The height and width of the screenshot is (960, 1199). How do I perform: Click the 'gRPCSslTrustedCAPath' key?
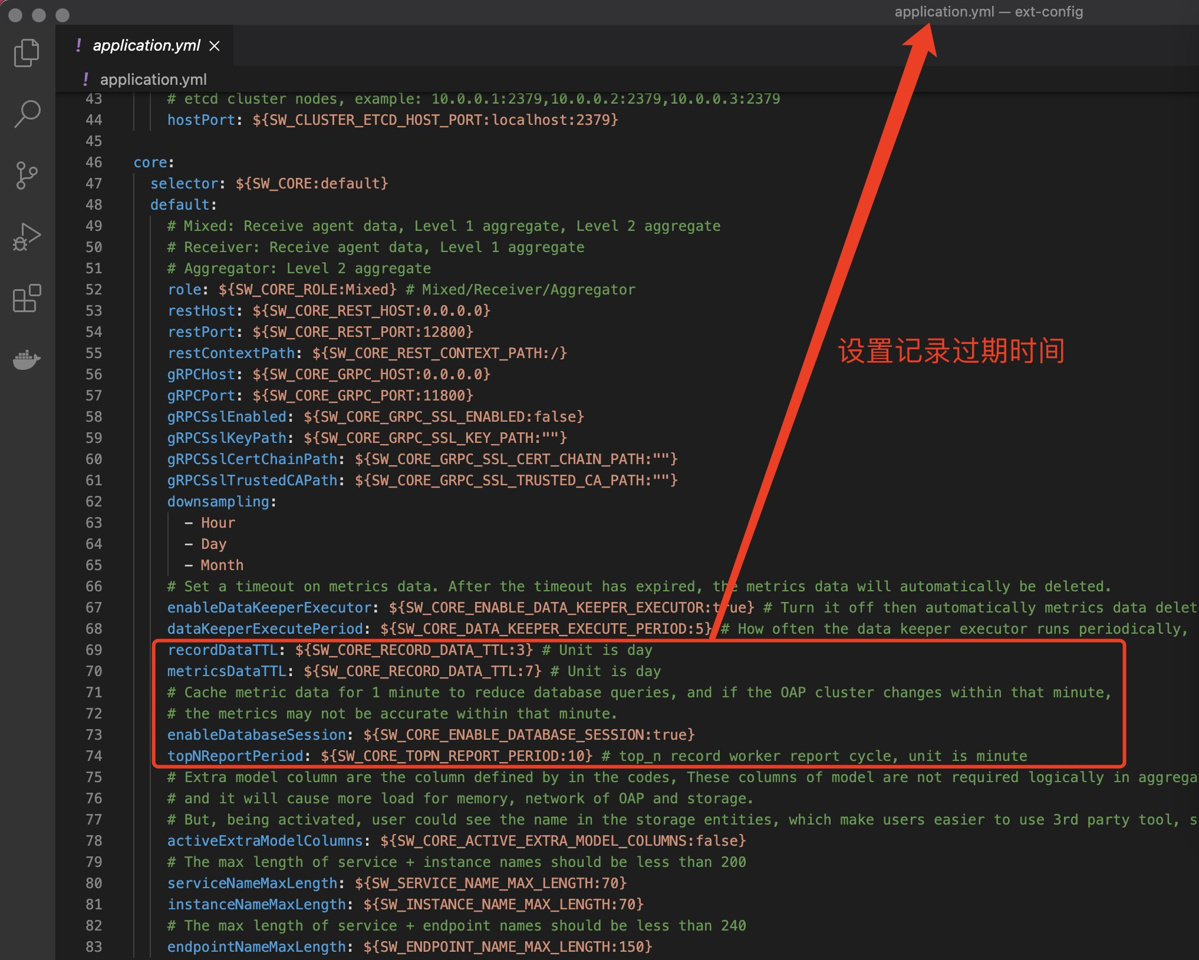point(252,480)
